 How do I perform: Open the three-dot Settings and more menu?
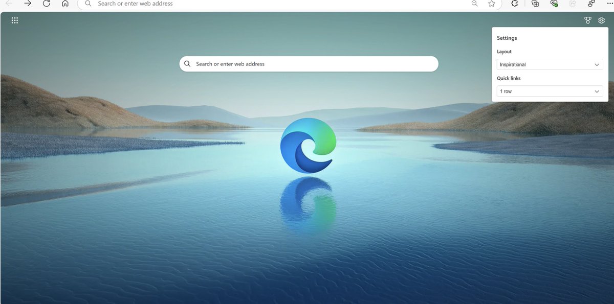click(x=609, y=3)
